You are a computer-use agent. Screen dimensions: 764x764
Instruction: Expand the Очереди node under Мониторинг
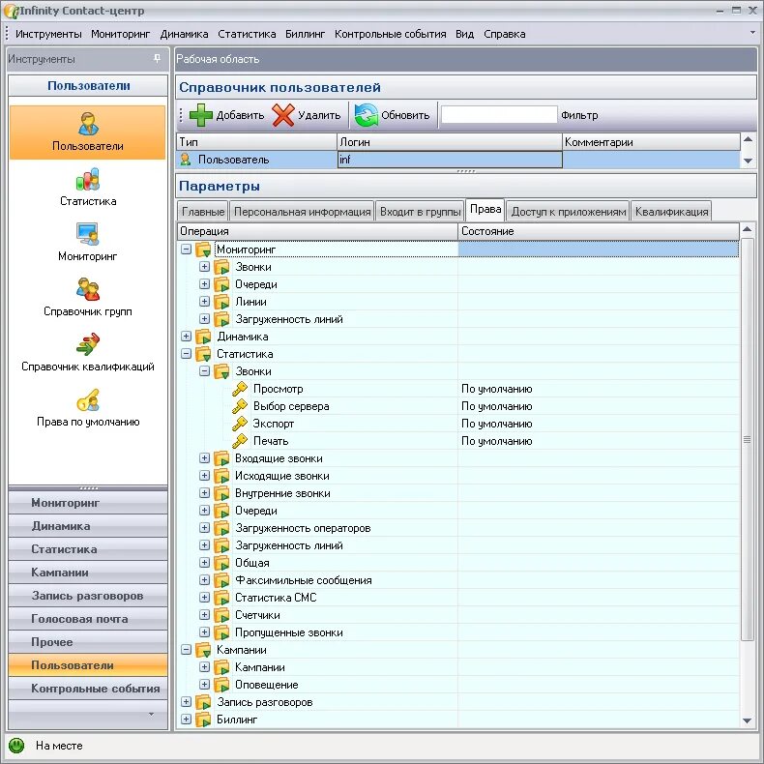[205, 284]
